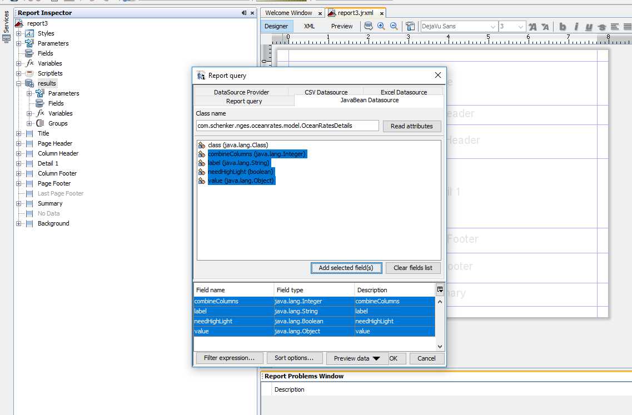Decrease font size toolbar icon
Image resolution: width=632 pixels, height=415 pixels.
[545, 27]
